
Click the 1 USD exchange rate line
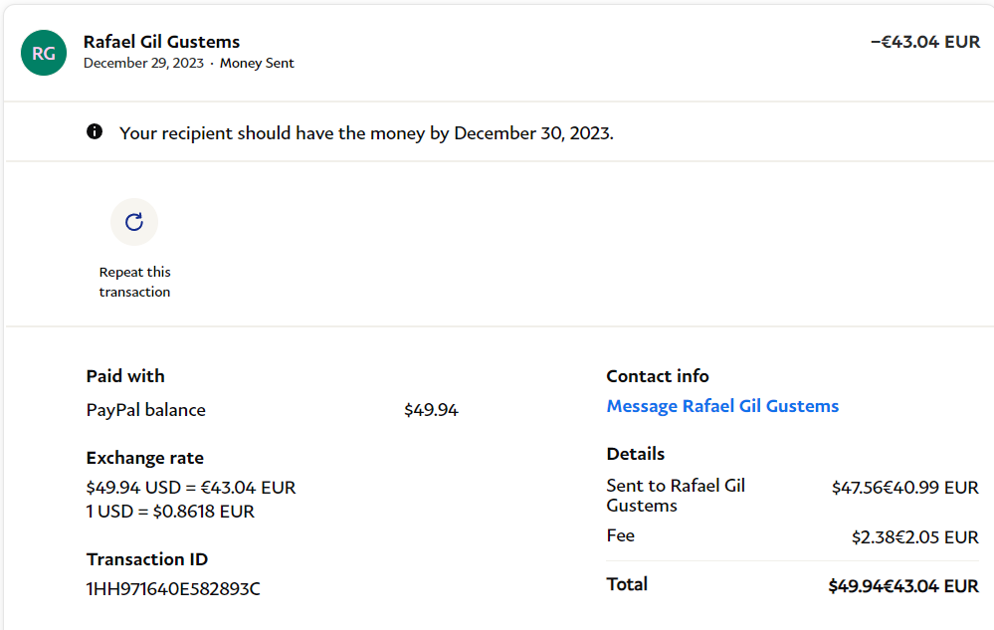(x=170, y=512)
